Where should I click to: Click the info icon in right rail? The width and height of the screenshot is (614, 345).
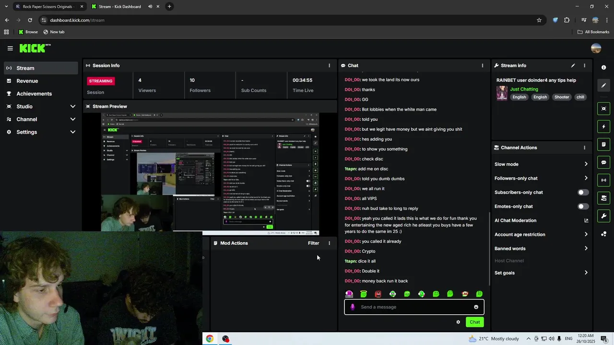click(603, 68)
